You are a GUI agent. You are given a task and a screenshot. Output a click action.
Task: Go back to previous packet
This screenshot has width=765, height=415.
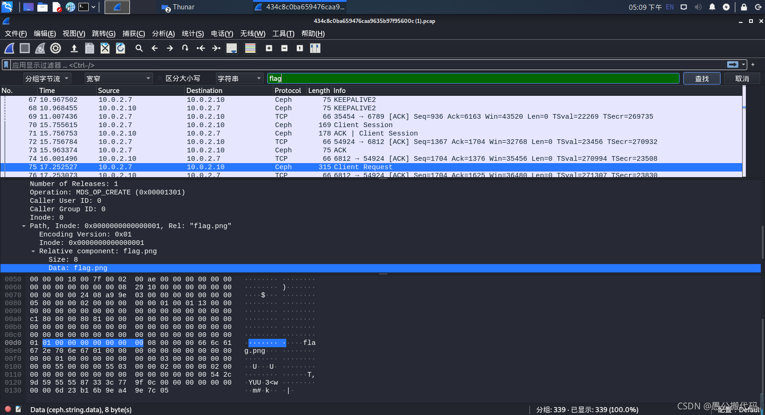pos(155,48)
